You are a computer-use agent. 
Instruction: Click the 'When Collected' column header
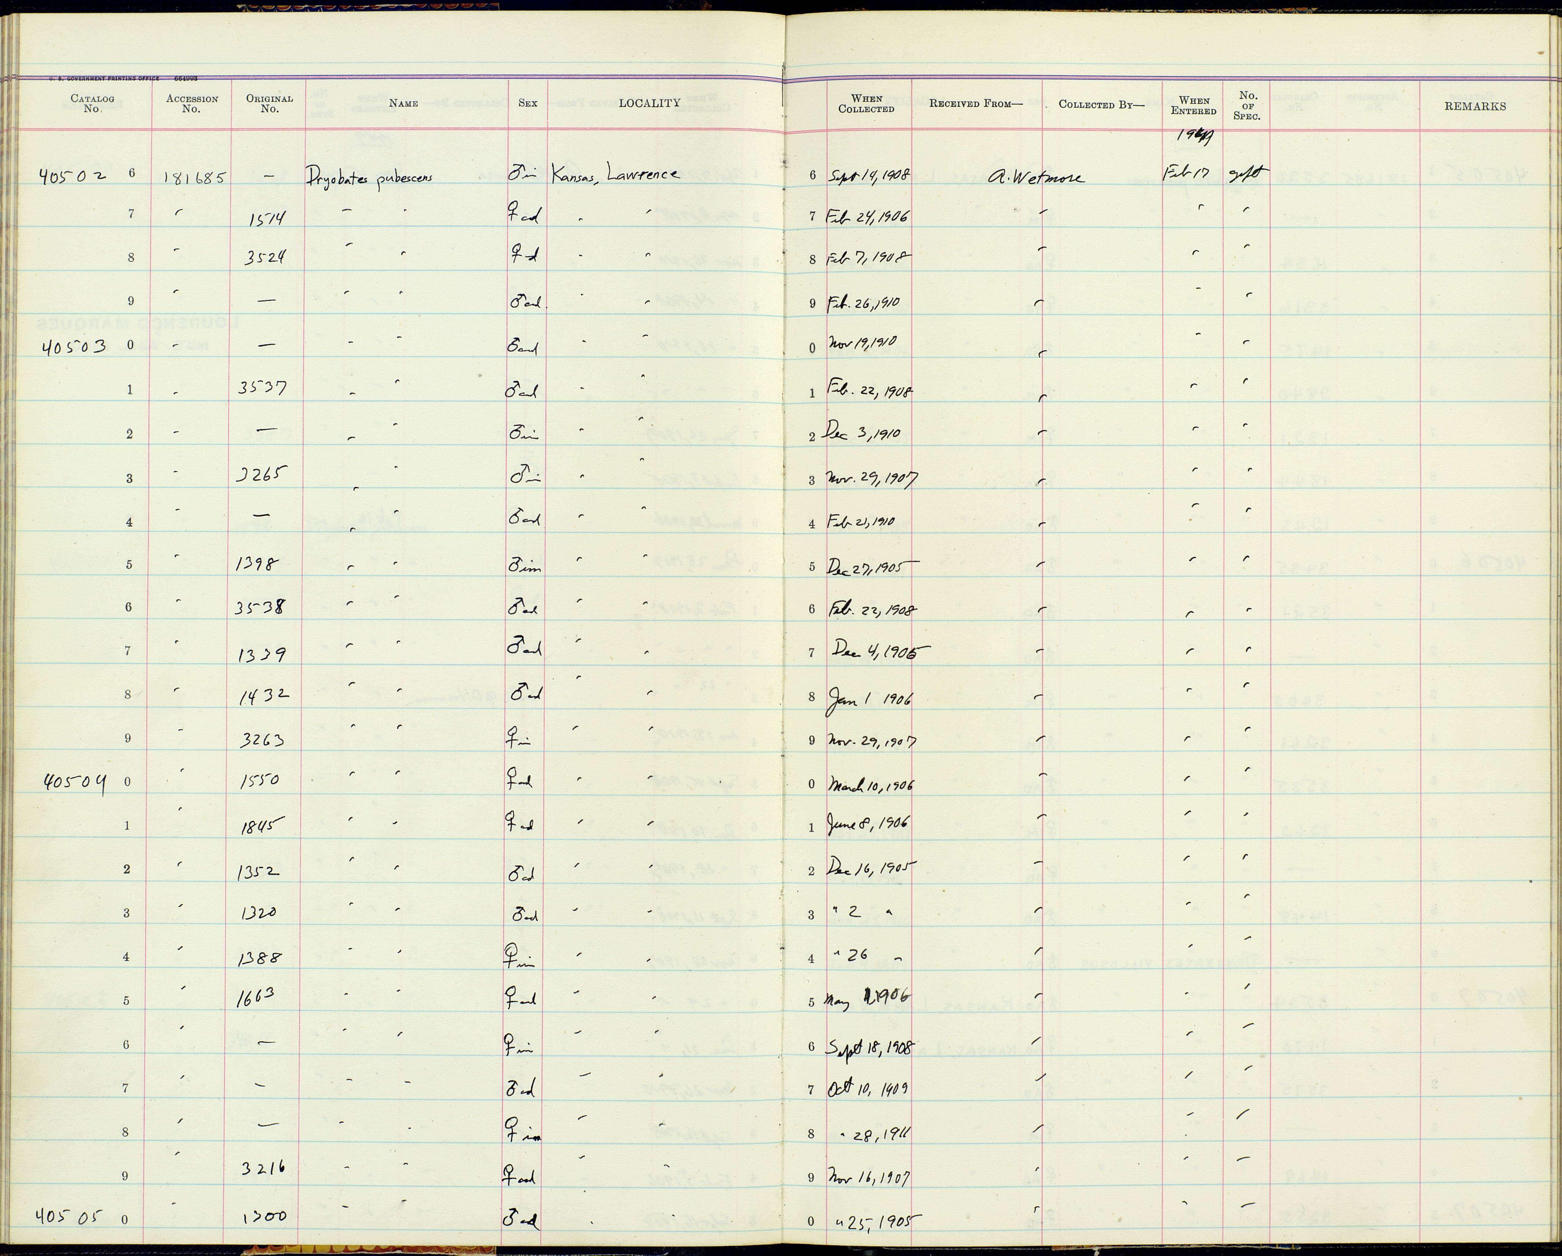tap(867, 104)
